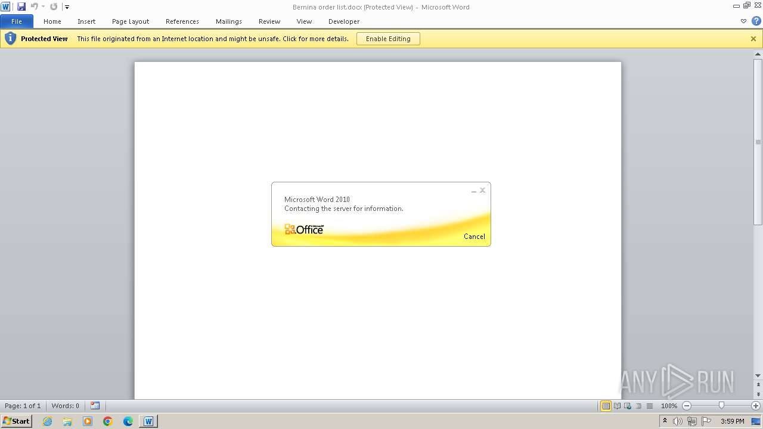The image size is (763, 429).
Task: Save the document using the floppy disk icon
Action: (21, 7)
